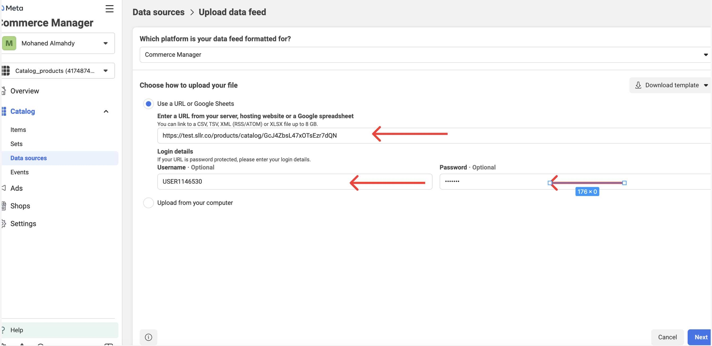The image size is (712, 346).
Task: Select Use a URL or Google Sheets
Action: tap(148, 104)
